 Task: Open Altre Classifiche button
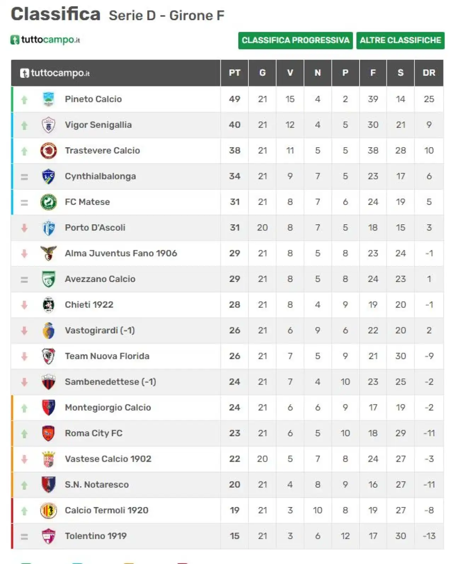400,40
